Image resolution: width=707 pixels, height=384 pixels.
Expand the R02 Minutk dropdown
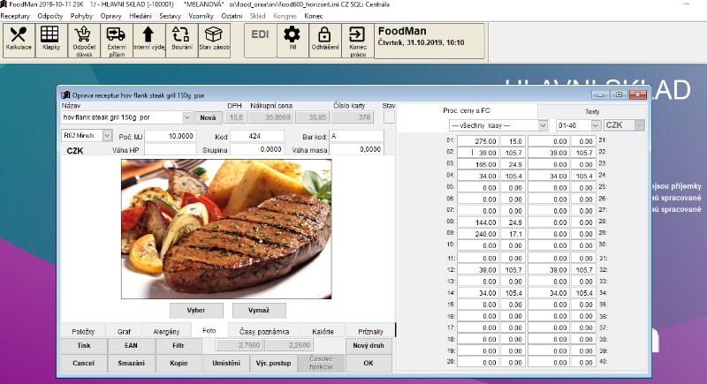point(107,135)
